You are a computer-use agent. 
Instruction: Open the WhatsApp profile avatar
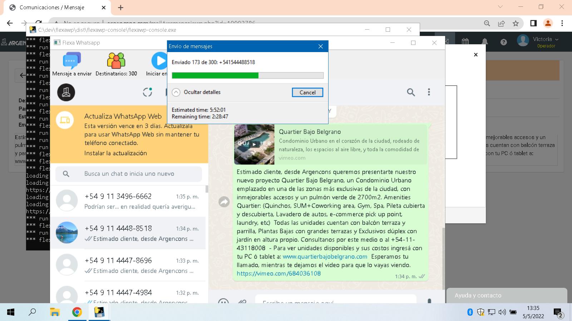click(66, 92)
